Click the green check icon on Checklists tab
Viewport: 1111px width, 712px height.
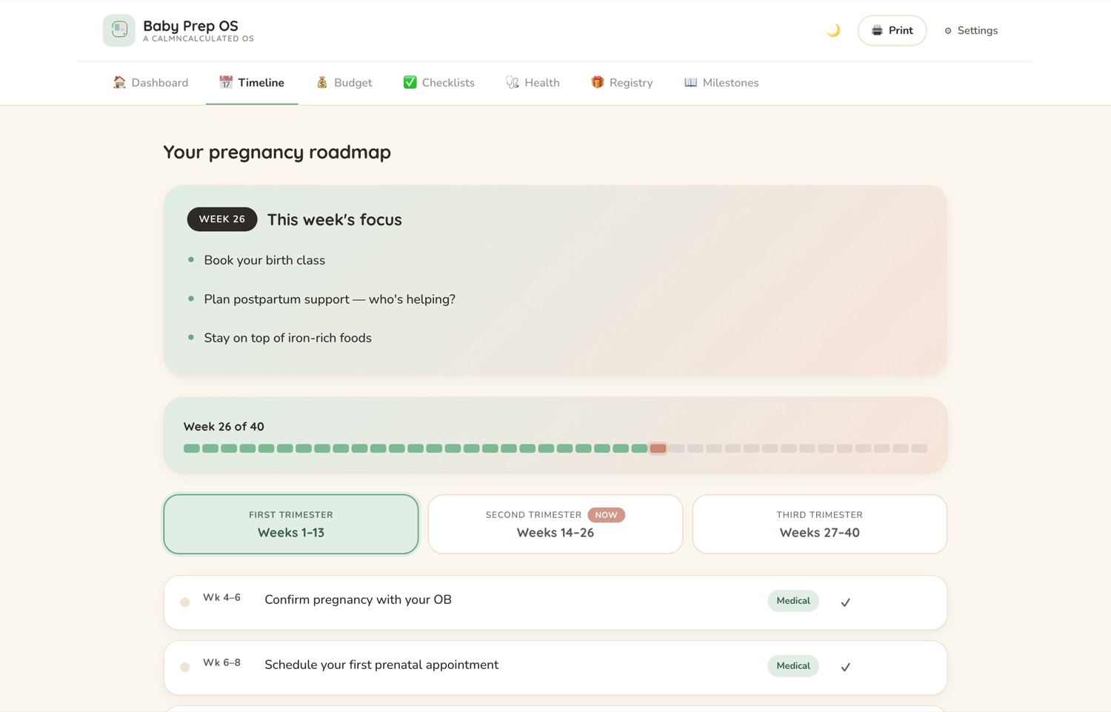(x=410, y=82)
